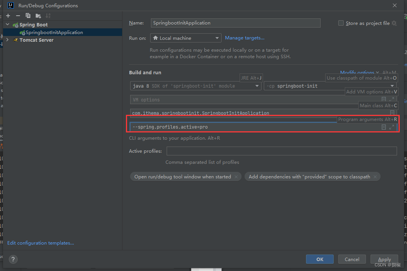Focus the Active profiles field

(x=281, y=151)
